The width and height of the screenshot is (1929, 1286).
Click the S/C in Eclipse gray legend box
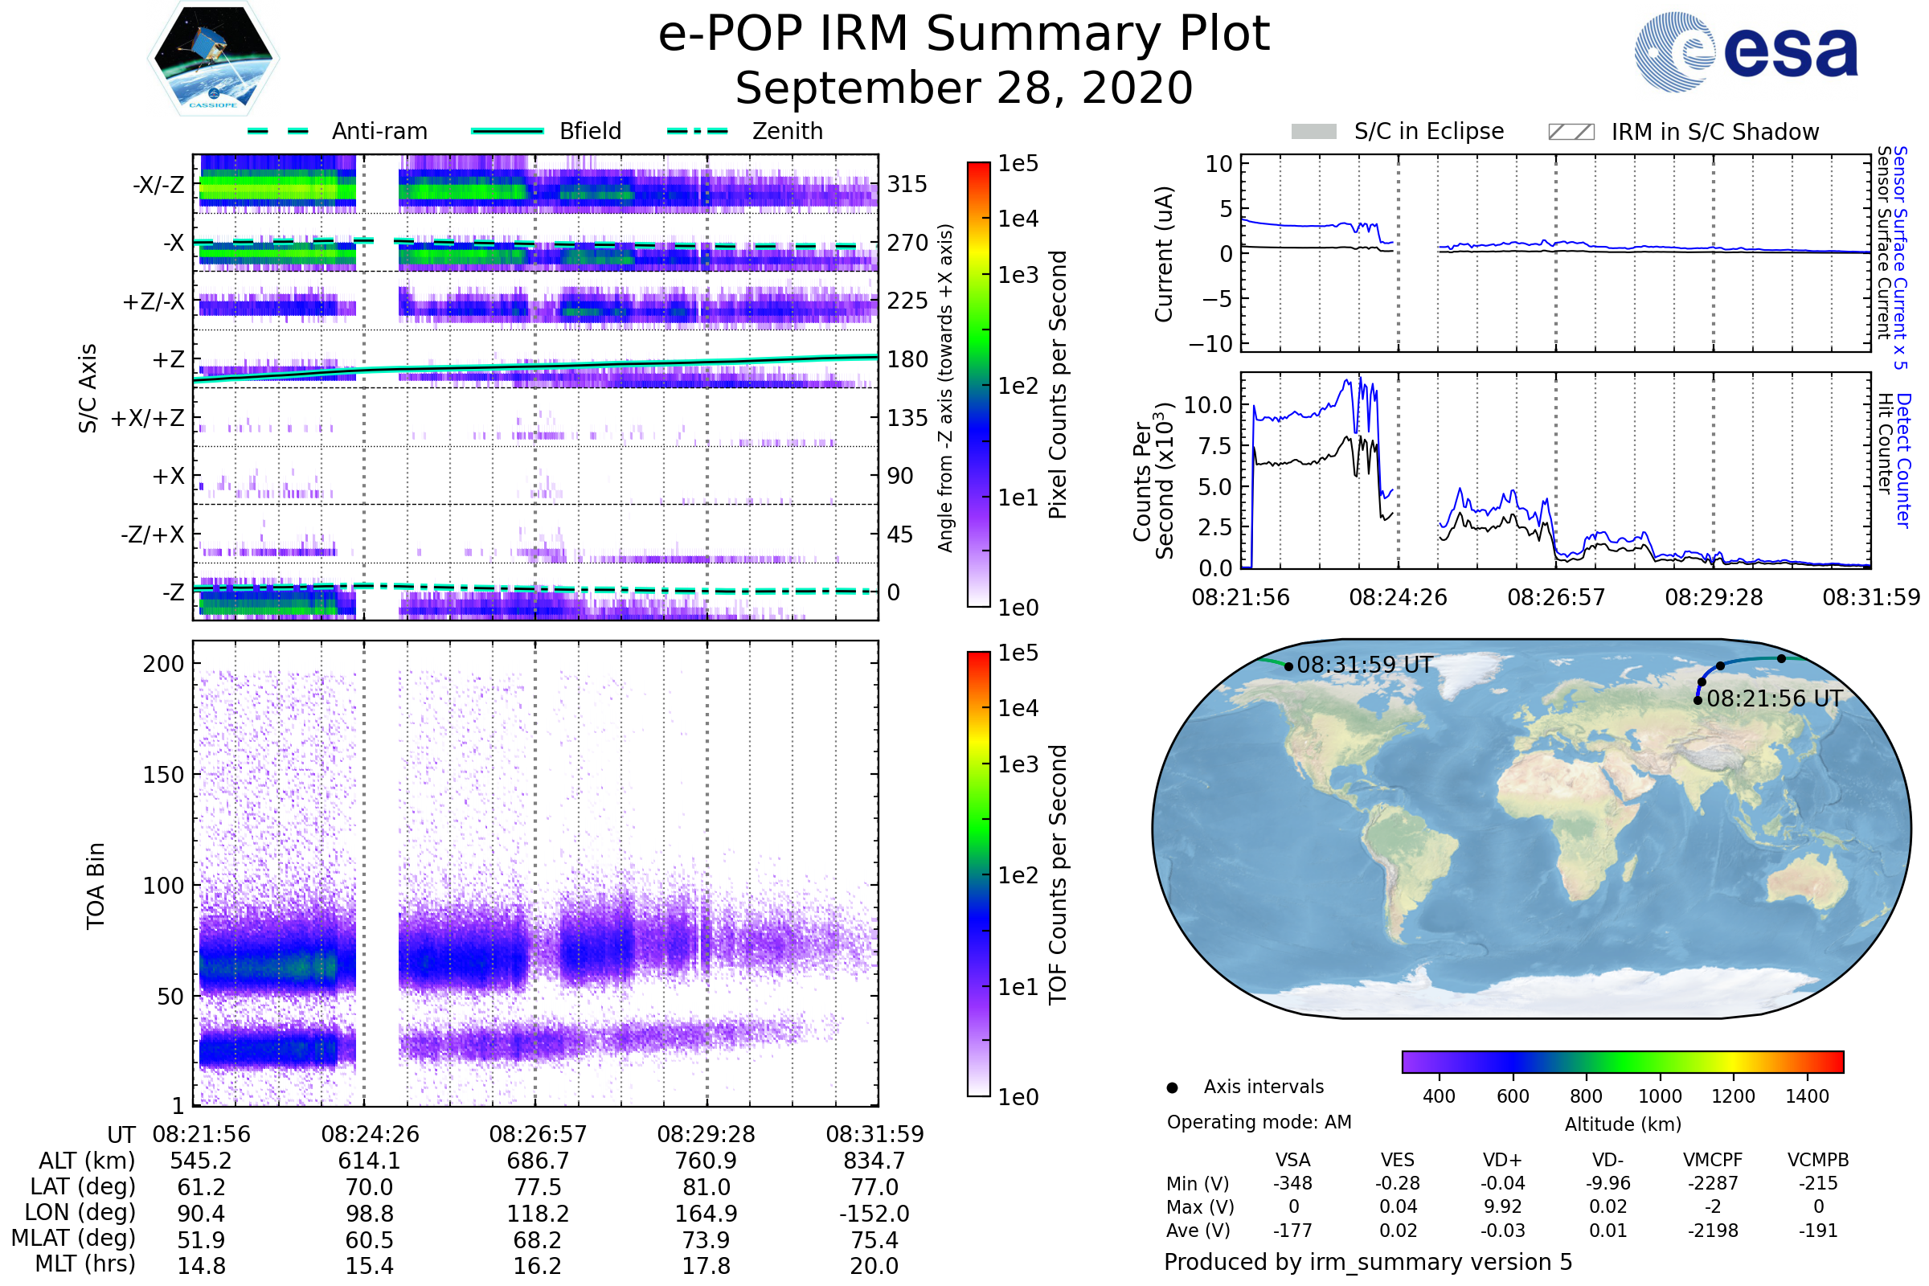tap(1313, 132)
